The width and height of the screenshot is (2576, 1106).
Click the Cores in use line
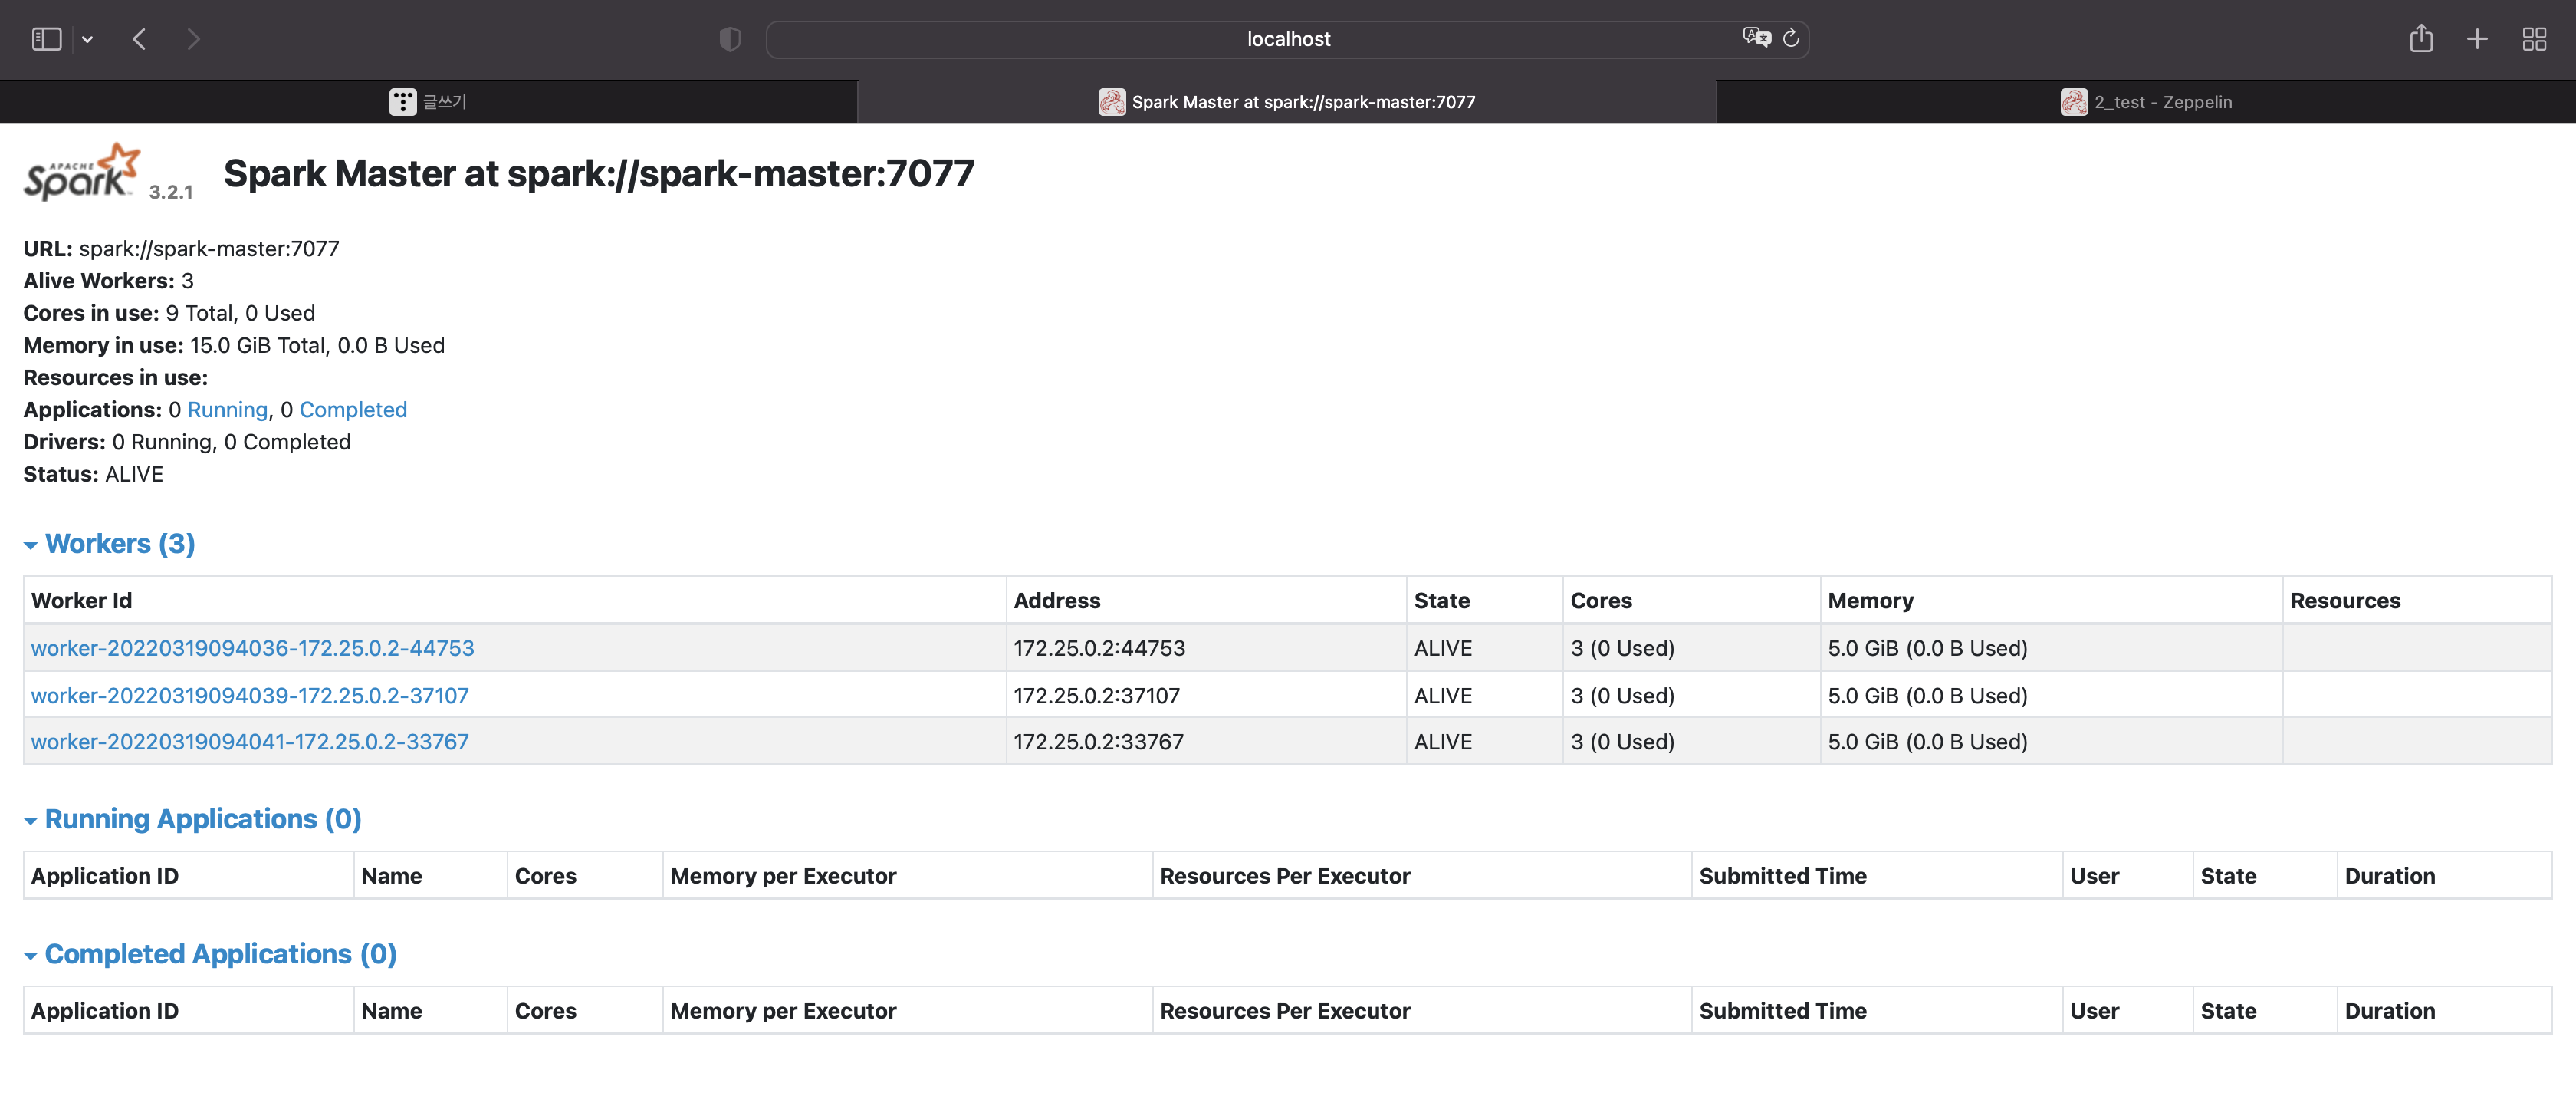[169, 313]
